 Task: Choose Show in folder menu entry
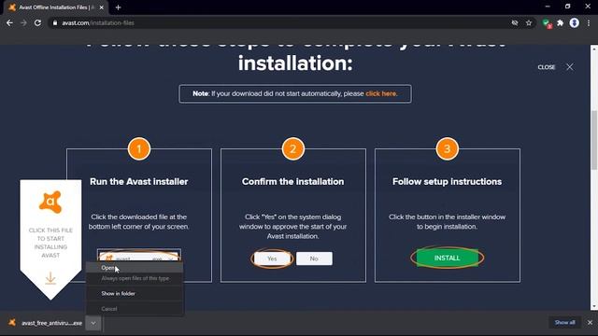pos(135,293)
